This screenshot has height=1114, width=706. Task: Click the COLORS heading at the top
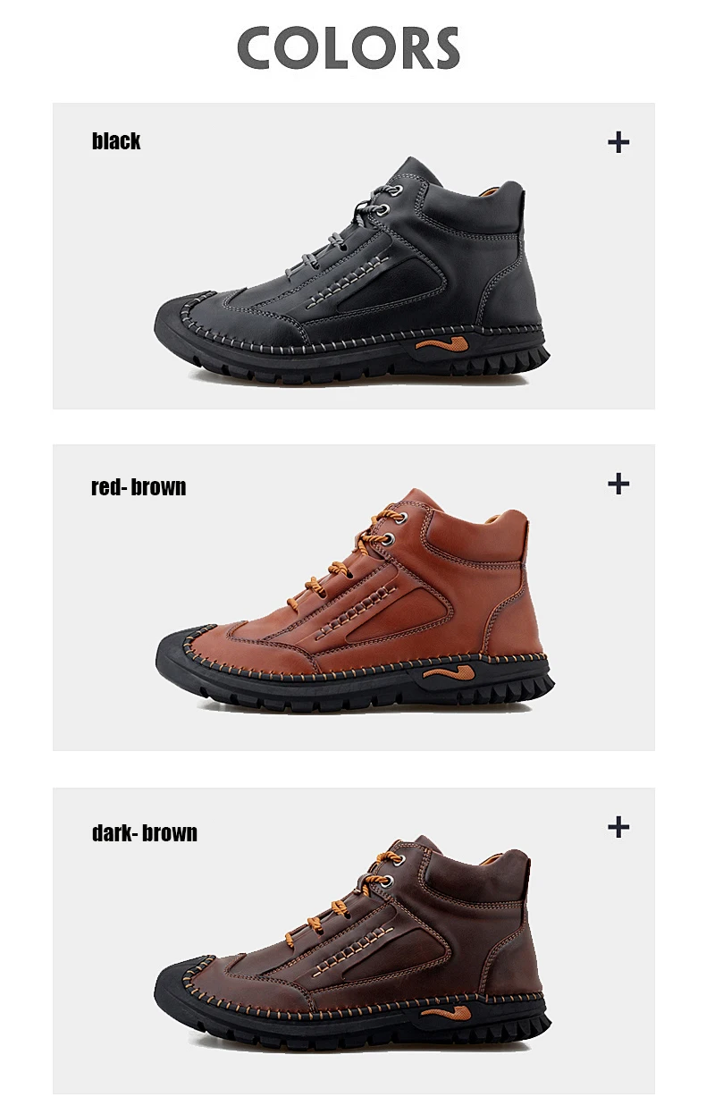[x=349, y=48]
